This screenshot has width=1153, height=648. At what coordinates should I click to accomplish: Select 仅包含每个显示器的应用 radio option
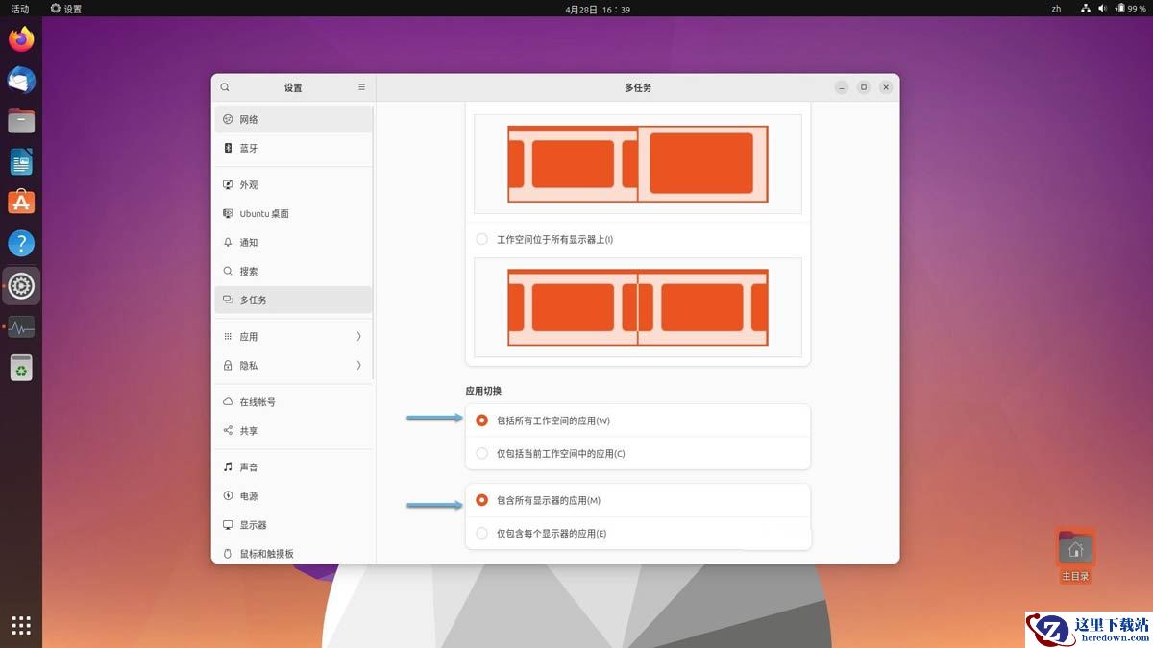click(x=481, y=533)
